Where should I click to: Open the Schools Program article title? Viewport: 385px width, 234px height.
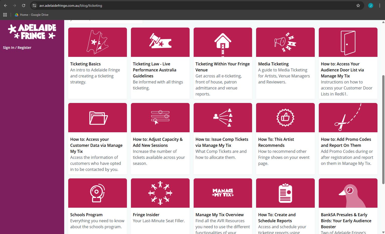tap(86, 215)
